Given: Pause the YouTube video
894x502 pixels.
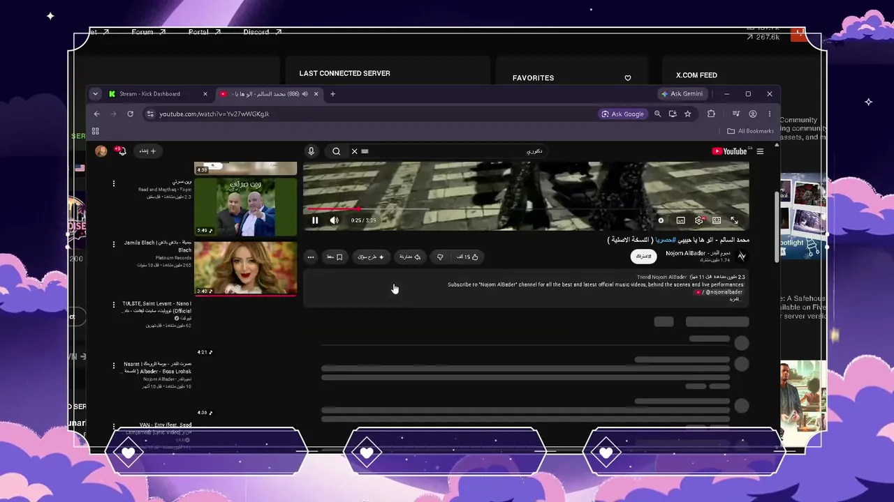Looking at the screenshot, I should (x=315, y=220).
